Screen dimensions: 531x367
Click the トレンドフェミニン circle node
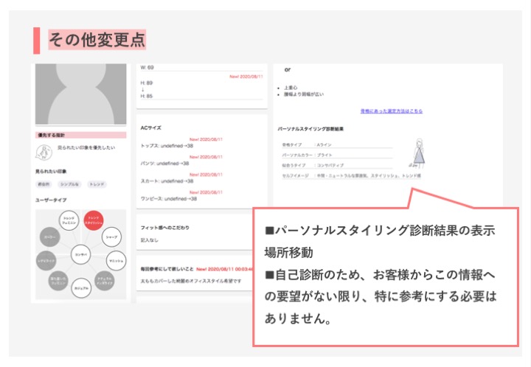68,221
